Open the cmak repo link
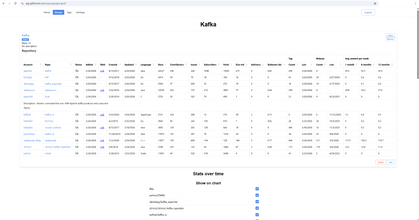This screenshot has width=419, height=220. (48, 153)
